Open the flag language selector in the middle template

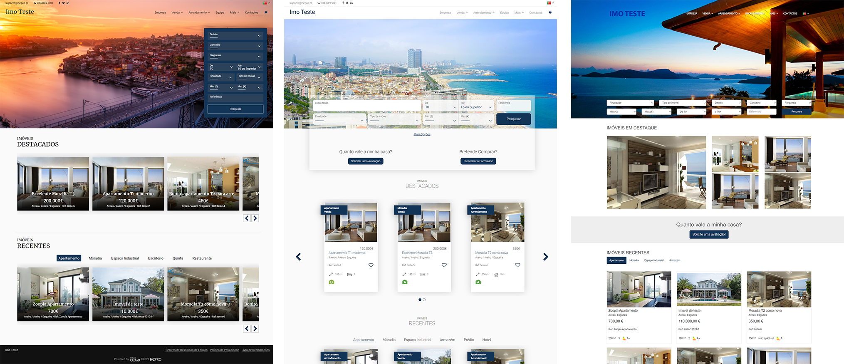point(550,3)
